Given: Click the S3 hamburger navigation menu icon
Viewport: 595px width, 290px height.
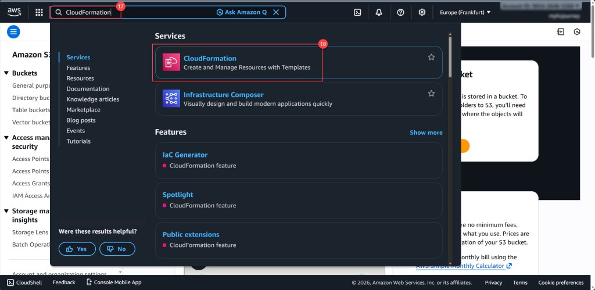Looking at the screenshot, I should click(x=13, y=32).
